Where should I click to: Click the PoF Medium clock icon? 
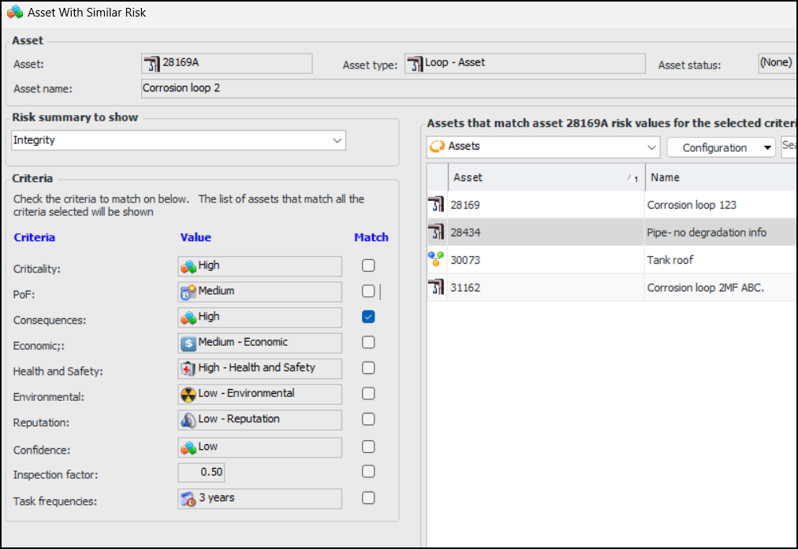click(x=188, y=292)
